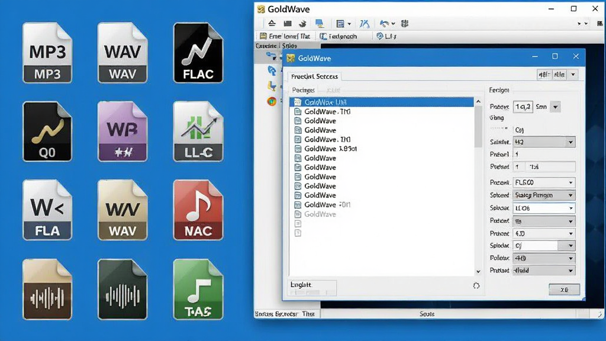Open the LL-C chart file icon
This screenshot has height=341, width=606.
(198, 131)
